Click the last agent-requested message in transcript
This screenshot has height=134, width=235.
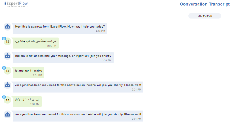[x=78, y=116]
